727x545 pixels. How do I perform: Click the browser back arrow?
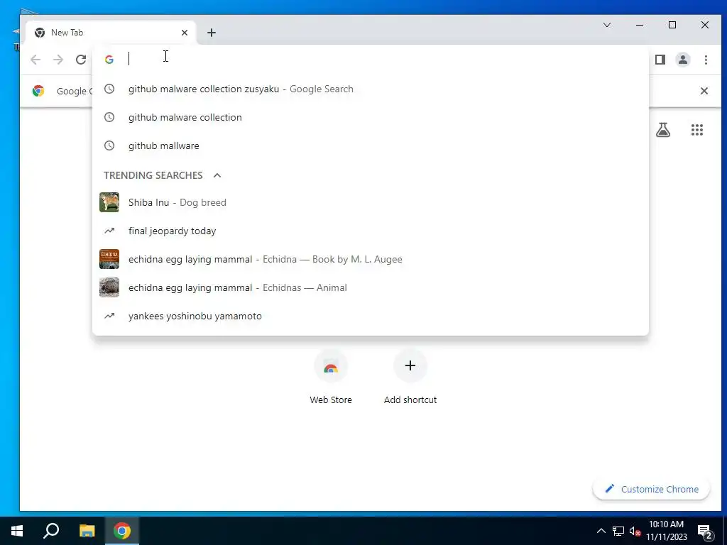pyautogui.click(x=35, y=60)
